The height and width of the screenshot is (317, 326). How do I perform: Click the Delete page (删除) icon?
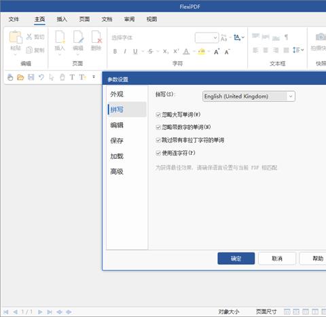tap(96, 37)
